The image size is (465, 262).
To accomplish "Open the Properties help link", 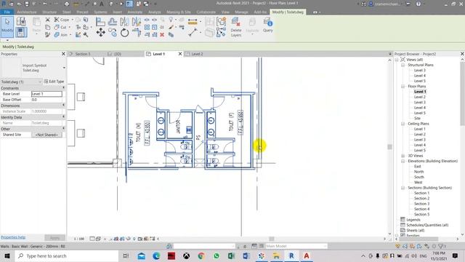I will (x=13, y=237).
